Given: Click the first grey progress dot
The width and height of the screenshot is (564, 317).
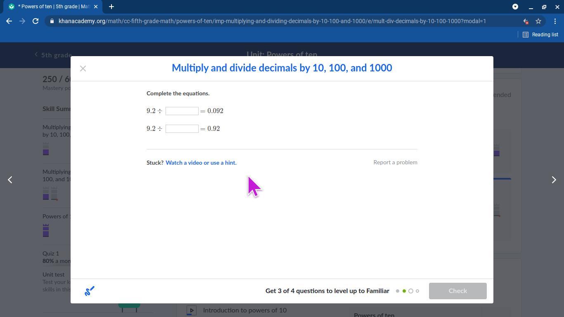Looking at the screenshot, I should point(398,291).
